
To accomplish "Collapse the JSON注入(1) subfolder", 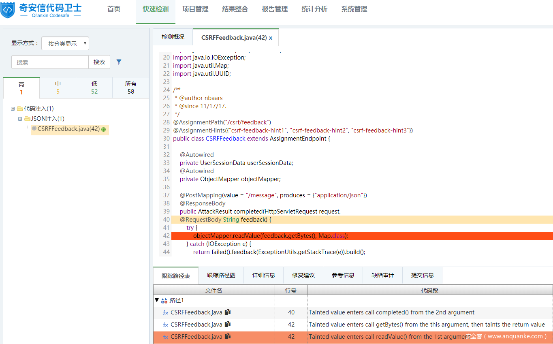I will 20,119.
